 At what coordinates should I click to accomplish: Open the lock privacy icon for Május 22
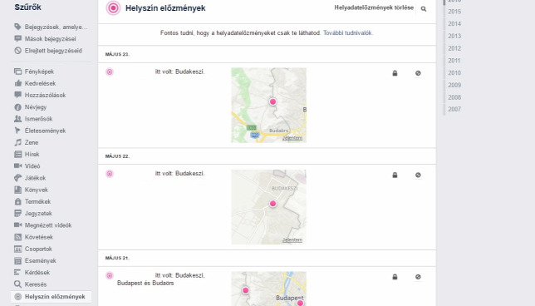(x=395, y=175)
